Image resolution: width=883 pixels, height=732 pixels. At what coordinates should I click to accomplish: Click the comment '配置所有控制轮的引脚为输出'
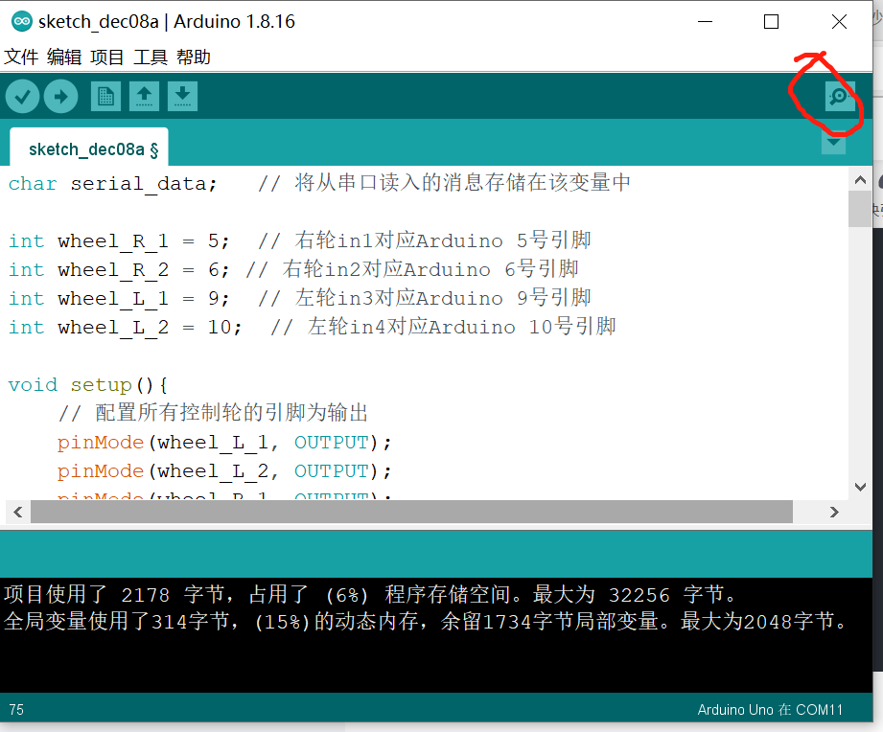tap(231, 412)
